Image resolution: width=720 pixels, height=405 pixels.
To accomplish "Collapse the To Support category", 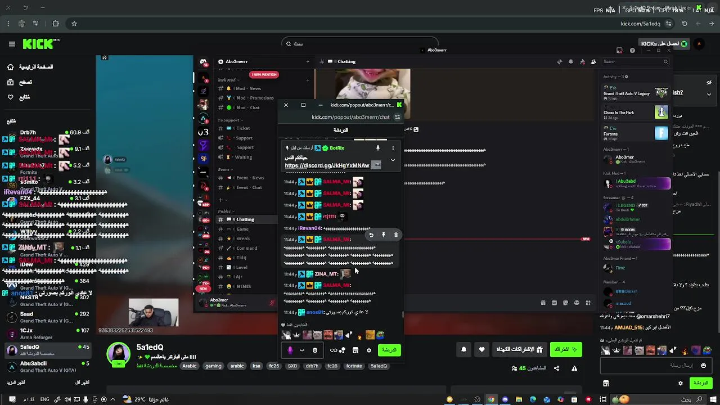I will (230, 120).
